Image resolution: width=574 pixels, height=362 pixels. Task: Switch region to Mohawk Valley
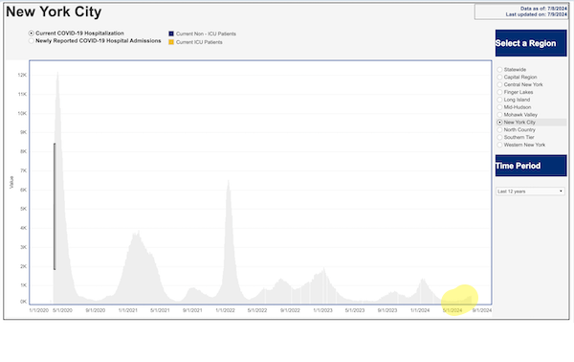tap(499, 115)
